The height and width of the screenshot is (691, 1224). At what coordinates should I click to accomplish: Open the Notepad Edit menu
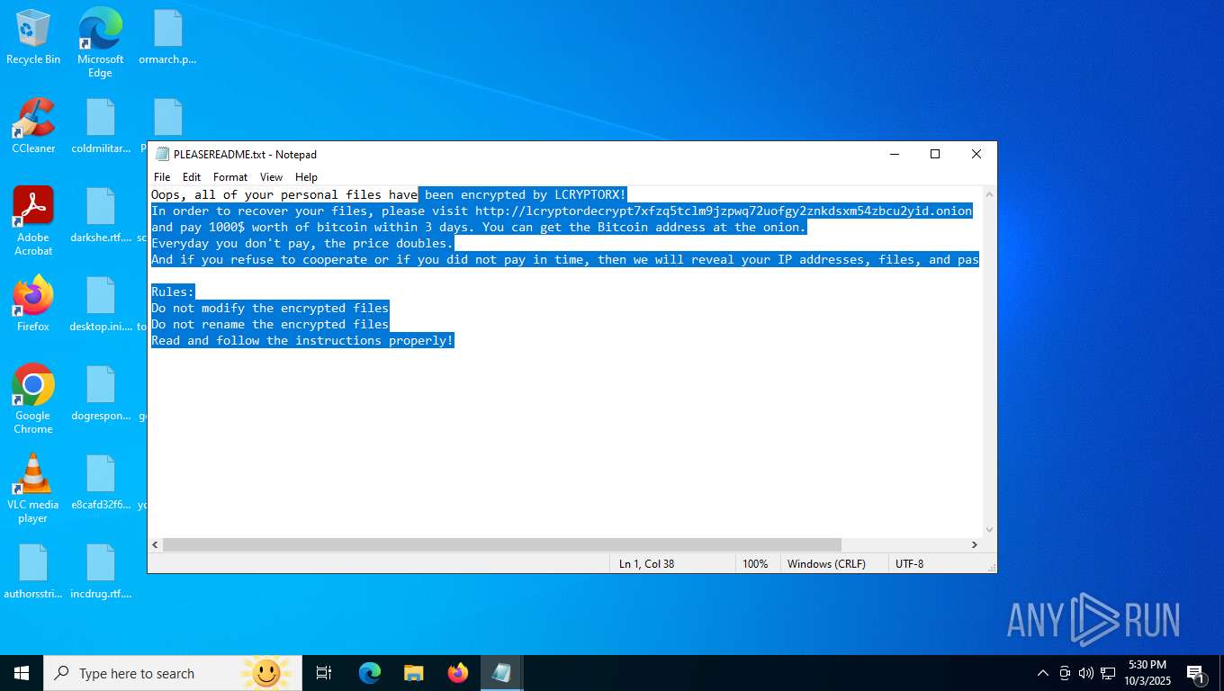pos(192,177)
